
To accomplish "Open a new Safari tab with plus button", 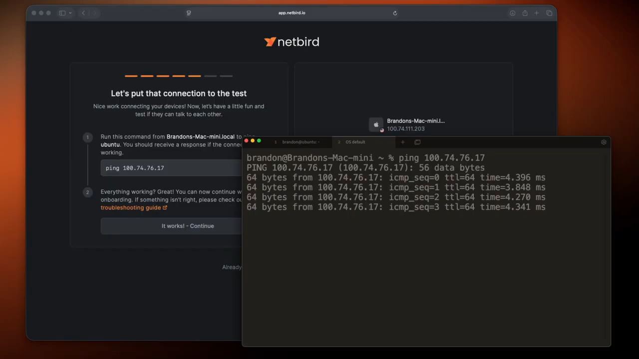I will tap(537, 13).
